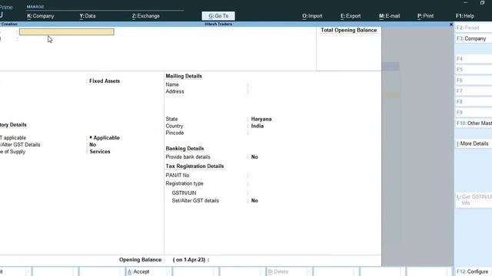Image resolution: width=492 pixels, height=276 pixels.
Task: Open the Y: Data menu
Action: click(87, 16)
